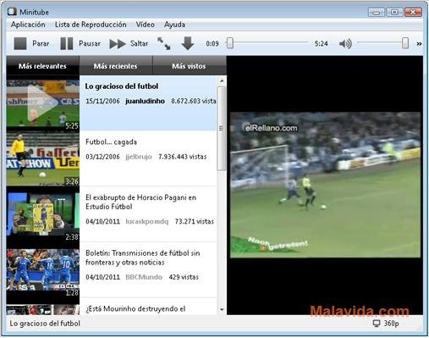
Task: Click the Pausar label
Action: pos(90,43)
